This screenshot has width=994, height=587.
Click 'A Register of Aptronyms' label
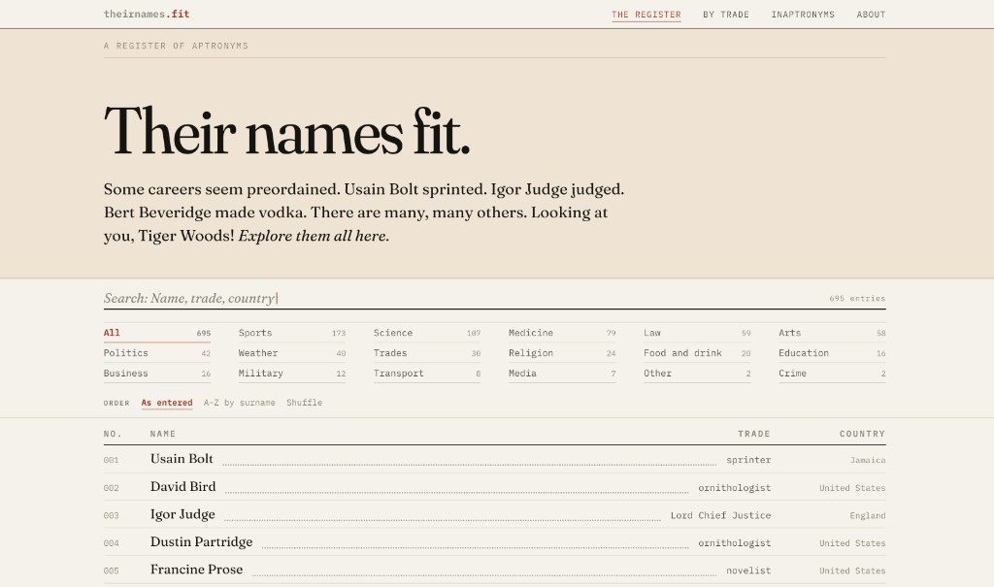[x=176, y=46]
